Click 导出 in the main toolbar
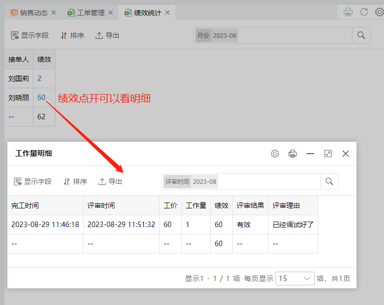 107,35
